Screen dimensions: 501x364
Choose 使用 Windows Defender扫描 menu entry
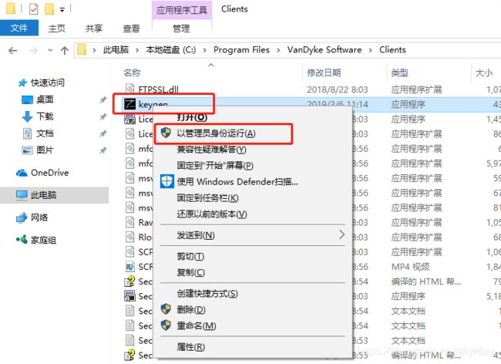click(x=253, y=181)
